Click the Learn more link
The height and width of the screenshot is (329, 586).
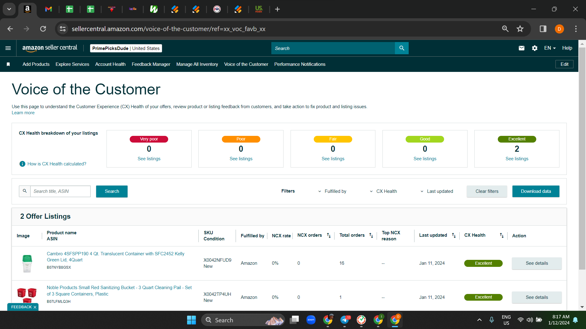pyautogui.click(x=23, y=113)
